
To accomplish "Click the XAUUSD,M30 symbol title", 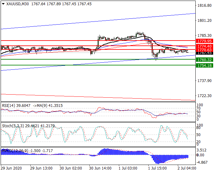I will pos(18,4).
